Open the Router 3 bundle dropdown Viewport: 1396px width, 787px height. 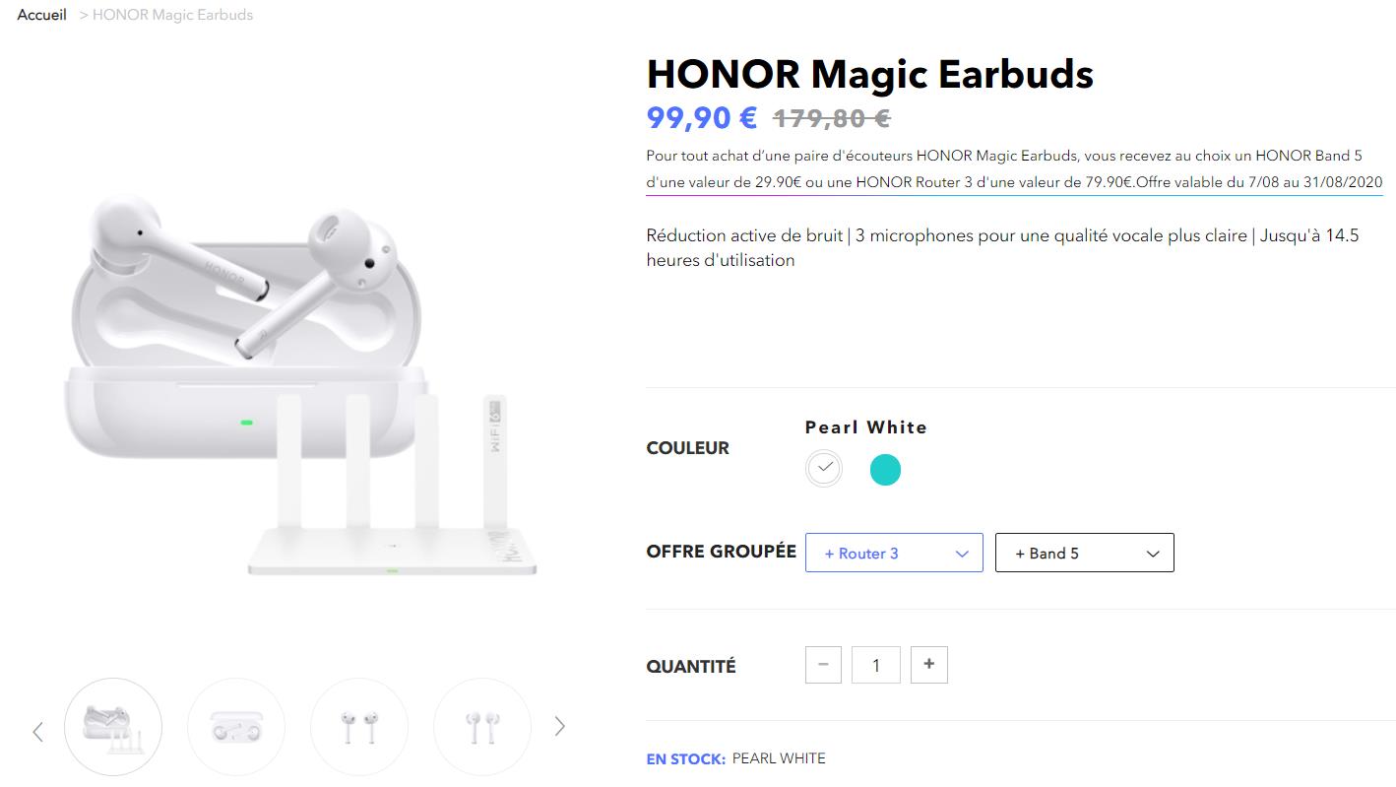coord(894,553)
